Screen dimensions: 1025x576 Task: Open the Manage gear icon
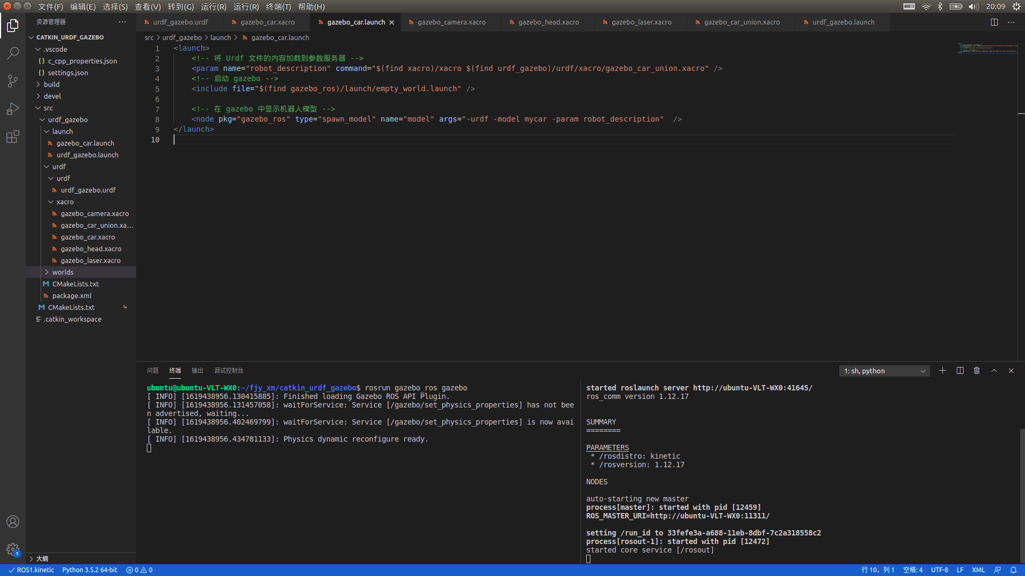pyautogui.click(x=13, y=549)
